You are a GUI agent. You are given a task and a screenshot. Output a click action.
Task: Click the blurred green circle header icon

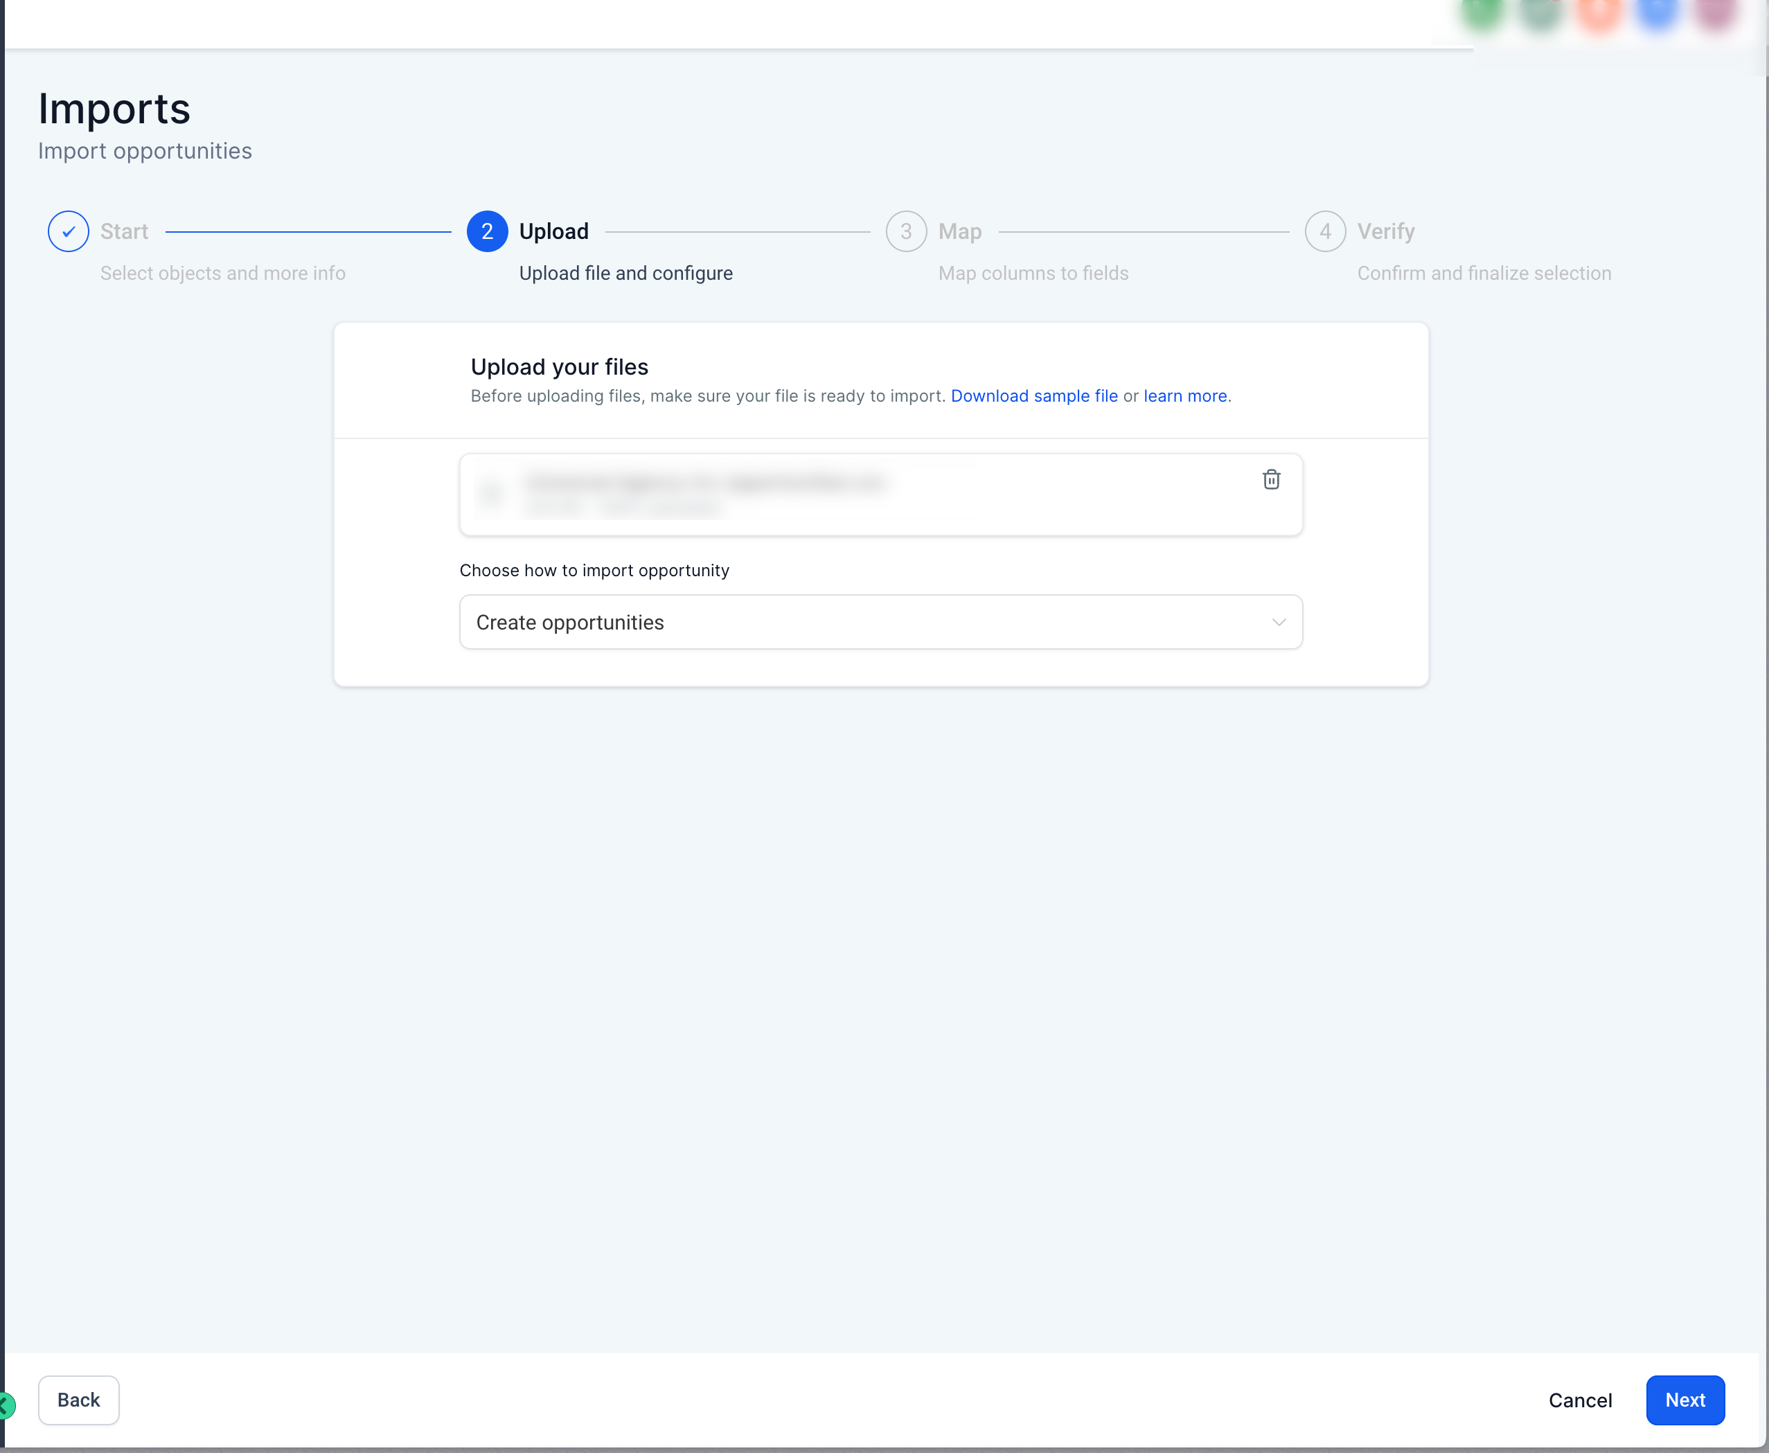(x=1482, y=12)
